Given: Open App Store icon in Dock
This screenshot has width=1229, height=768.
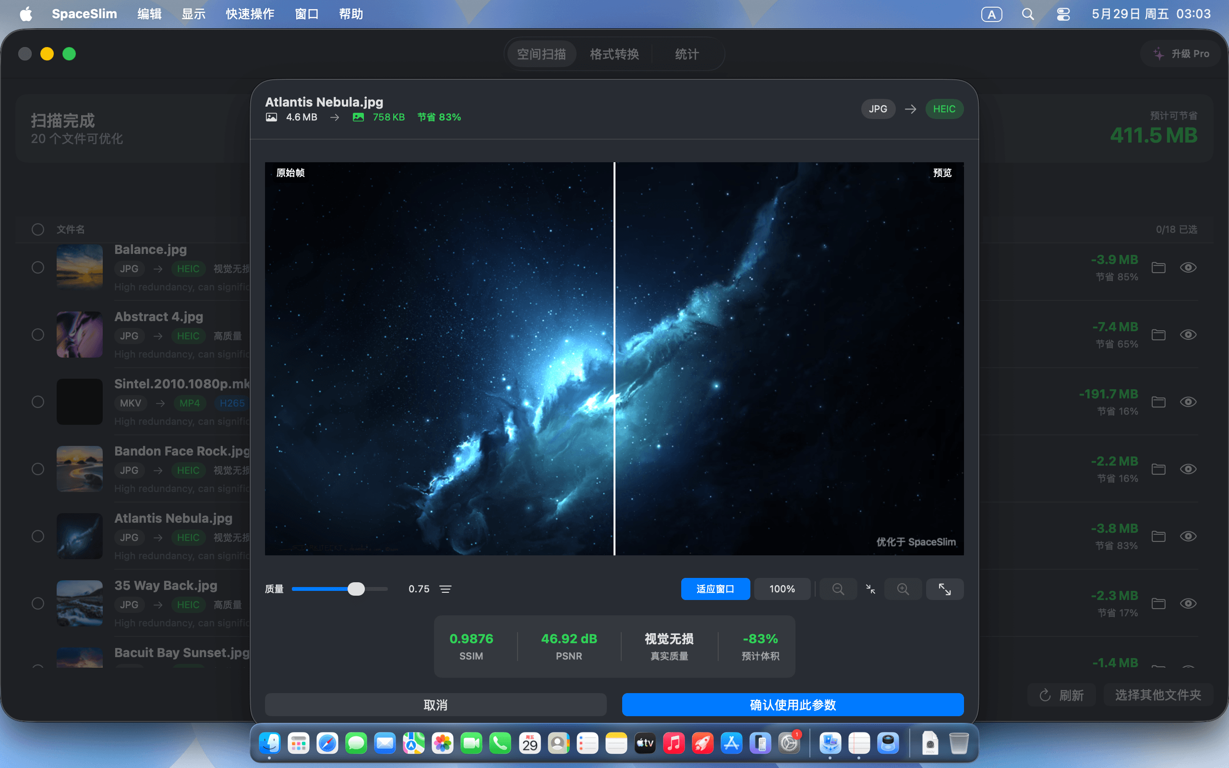Looking at the screenshot, I should click(731, 744).
